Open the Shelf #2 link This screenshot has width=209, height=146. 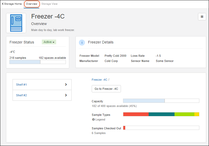pos(21,95)
